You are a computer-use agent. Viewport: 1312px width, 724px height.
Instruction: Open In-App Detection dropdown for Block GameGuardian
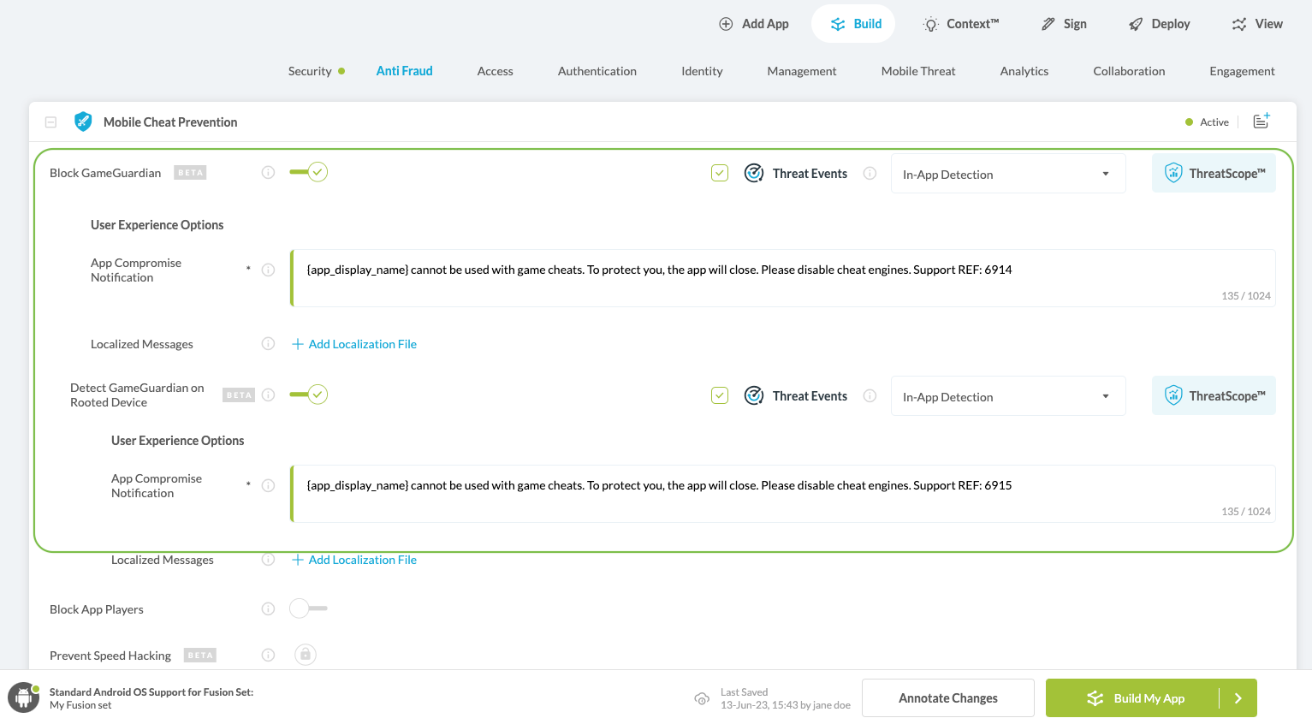click(x=1007, y=175)
